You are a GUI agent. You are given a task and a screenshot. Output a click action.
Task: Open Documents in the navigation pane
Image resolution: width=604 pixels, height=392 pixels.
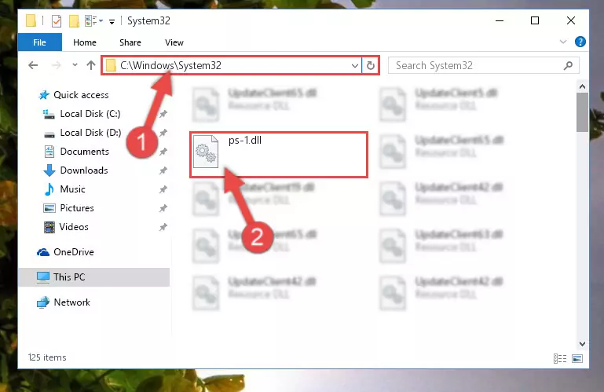[84, 152]
